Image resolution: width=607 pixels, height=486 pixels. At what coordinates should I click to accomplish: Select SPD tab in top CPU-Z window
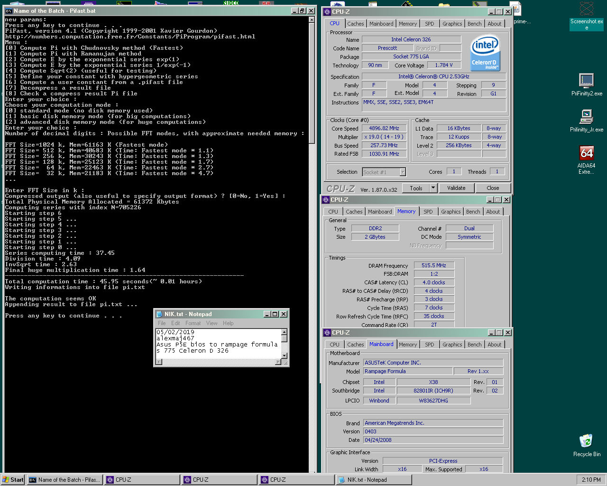tap(430, 24)
